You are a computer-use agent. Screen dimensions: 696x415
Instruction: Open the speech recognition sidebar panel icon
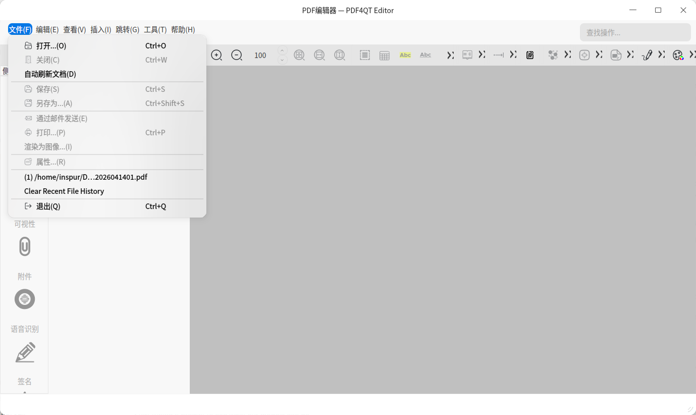coord(25,299)
